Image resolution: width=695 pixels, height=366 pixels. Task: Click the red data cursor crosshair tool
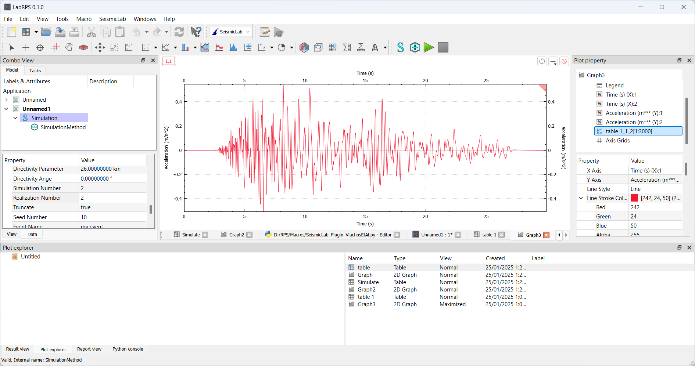pos(55,47)
